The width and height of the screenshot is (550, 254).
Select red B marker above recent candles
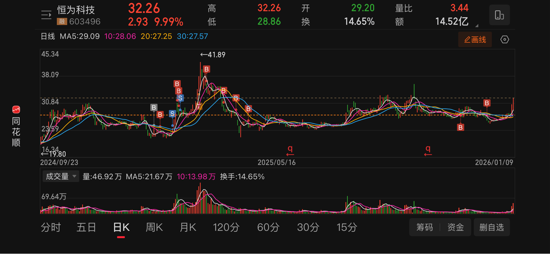(x=487, y=103)
